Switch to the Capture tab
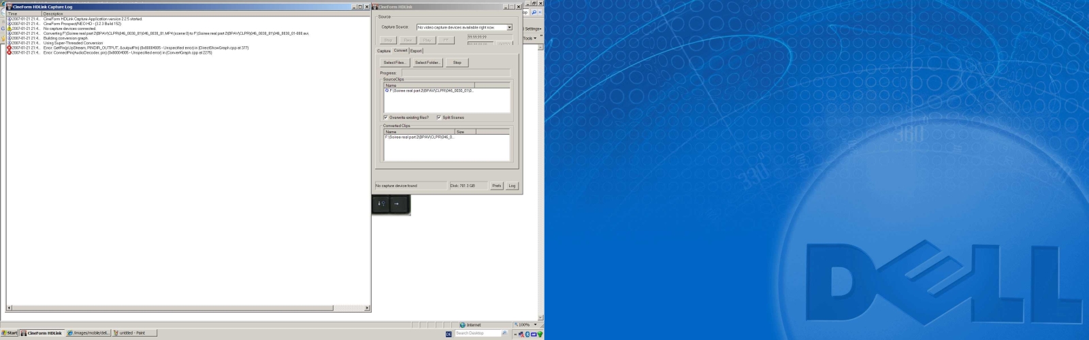The image size is (1089, 340). click(384, 51)
